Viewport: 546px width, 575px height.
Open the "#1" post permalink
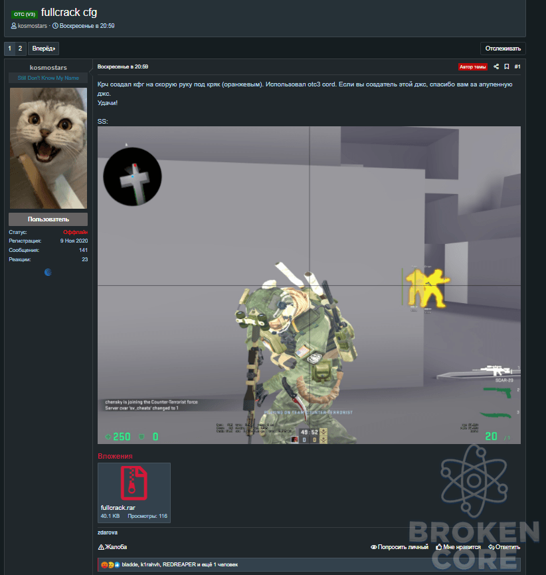click(x=517, y=66)
